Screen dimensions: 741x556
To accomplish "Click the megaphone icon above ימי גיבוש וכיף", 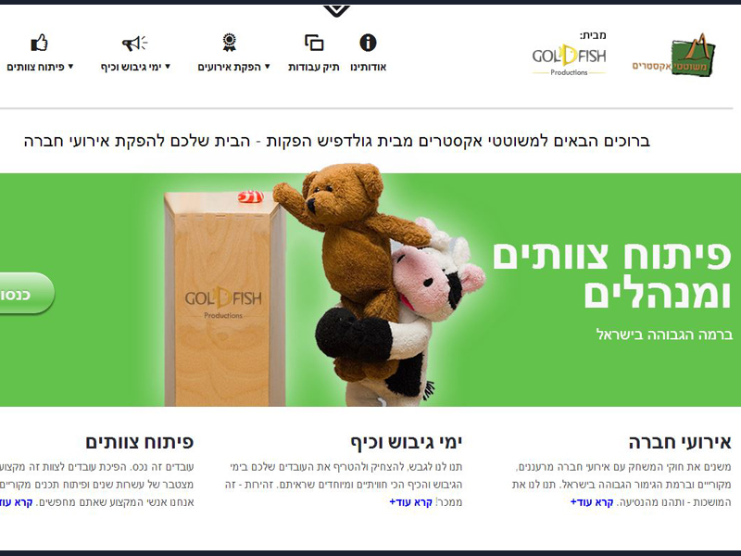I will pos(134,43).
